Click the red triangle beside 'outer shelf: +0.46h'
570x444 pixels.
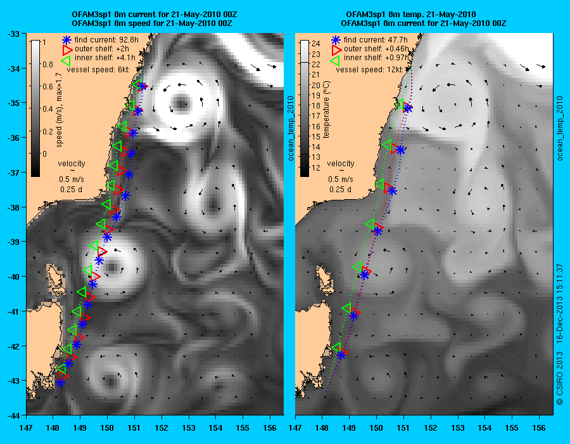click(337, 49)
